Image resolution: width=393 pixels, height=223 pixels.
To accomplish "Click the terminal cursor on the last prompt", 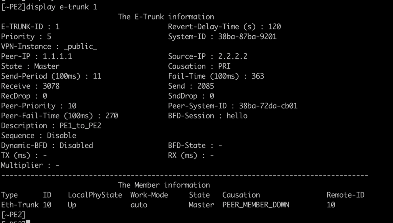I will tap(28, 221).
